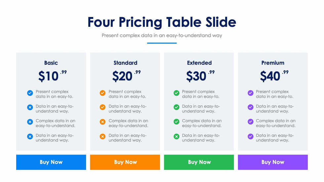Select the Standard plan $20.99 price
Viewport: 324px width, 182px height.
pos(126,76)
